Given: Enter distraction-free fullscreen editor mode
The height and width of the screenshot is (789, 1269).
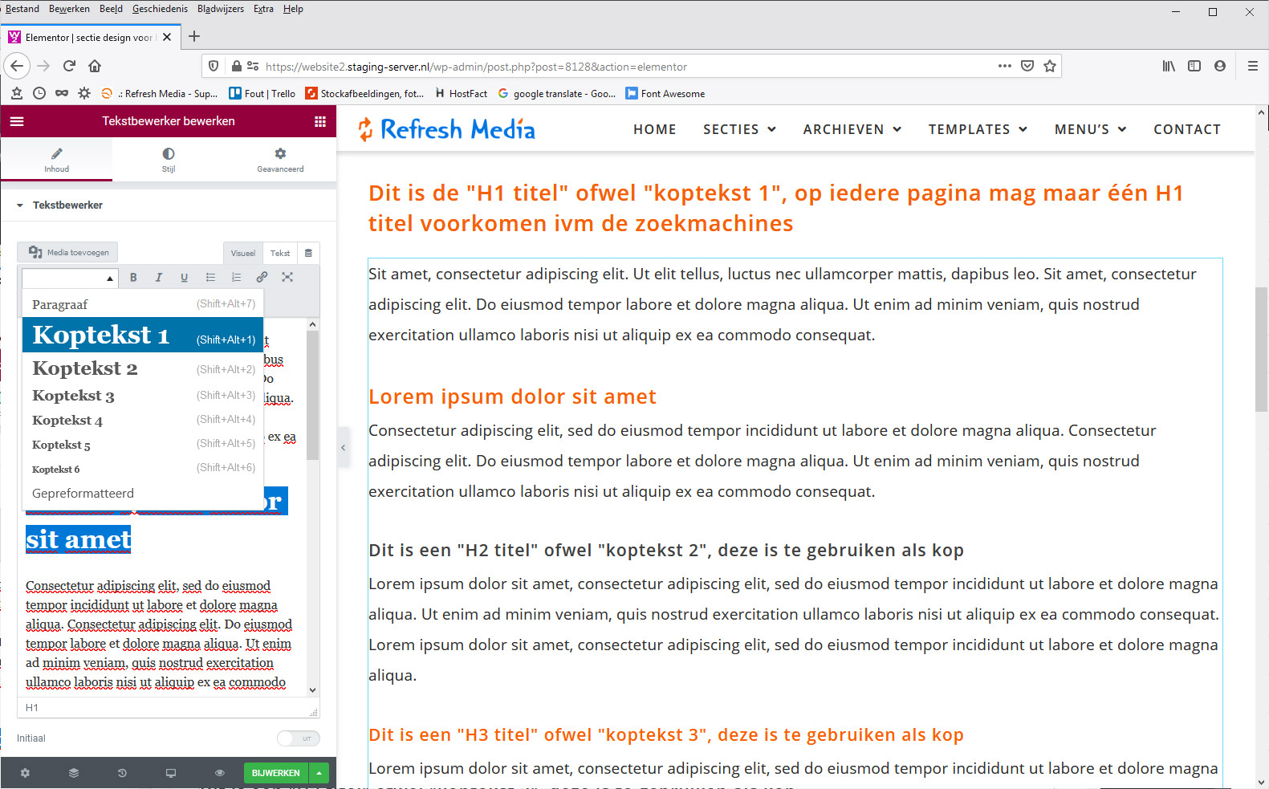Looking at the screenshot, I should 287,278.
